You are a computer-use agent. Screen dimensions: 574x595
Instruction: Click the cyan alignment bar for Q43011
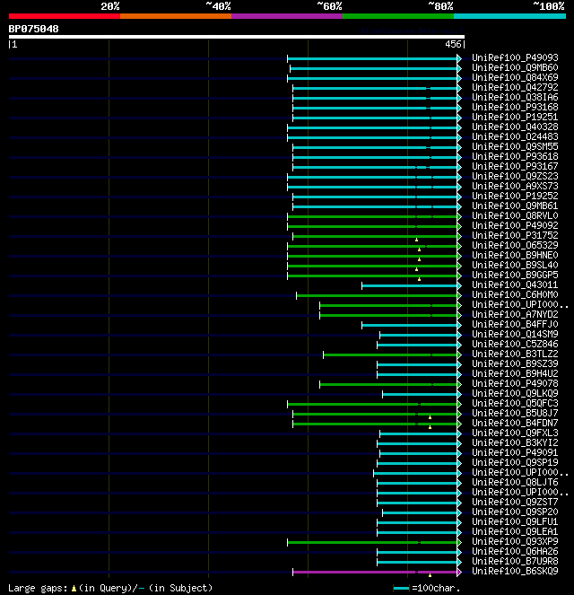pos(410,285)
